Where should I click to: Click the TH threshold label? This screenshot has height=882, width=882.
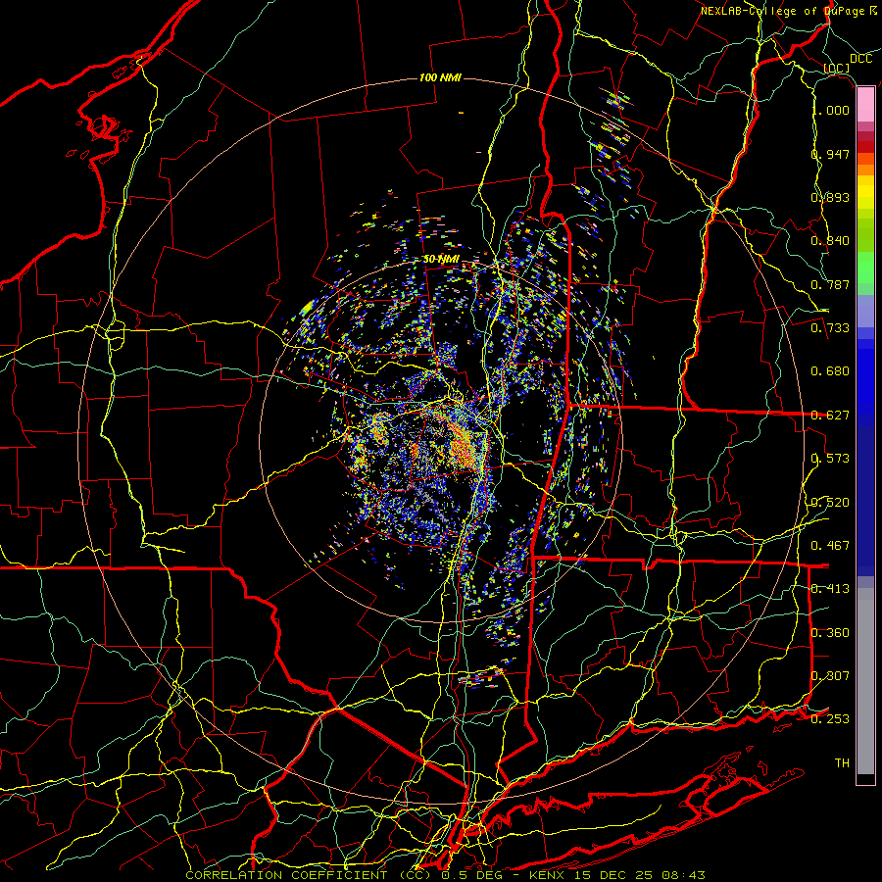[842, 763]
